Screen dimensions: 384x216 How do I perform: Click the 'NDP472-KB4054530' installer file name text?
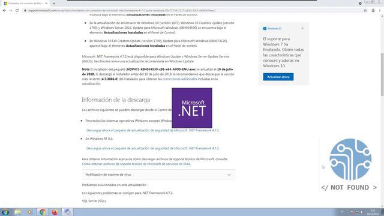coord(161,70)
